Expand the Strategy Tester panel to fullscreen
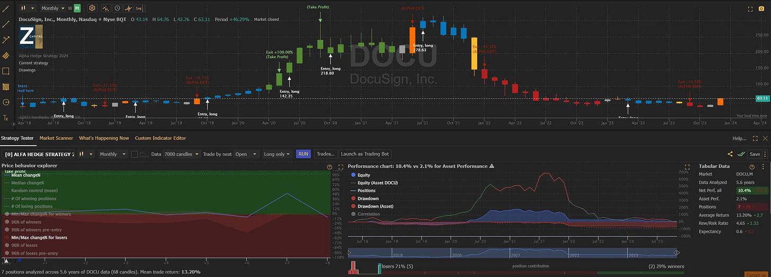The width and height of the screenshot is (771, 277). coord(756,139)
